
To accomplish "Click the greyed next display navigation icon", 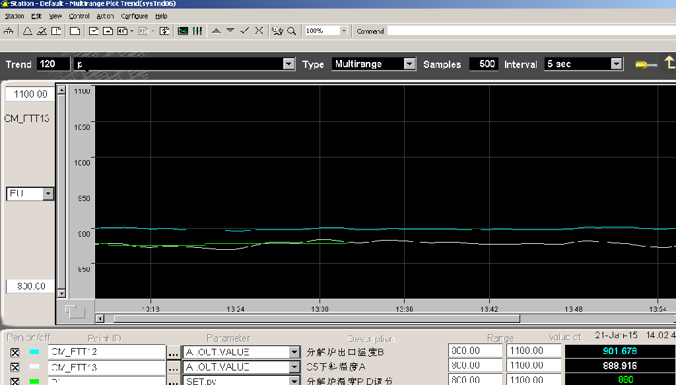I will (x=143, y=31).
